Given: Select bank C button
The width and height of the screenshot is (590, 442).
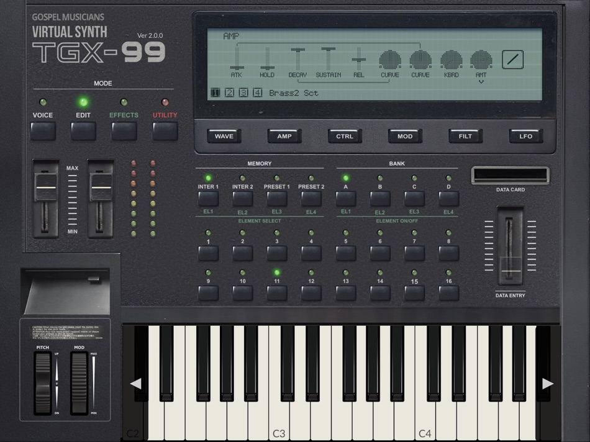Looking at the screenshot, I should 414,199.
